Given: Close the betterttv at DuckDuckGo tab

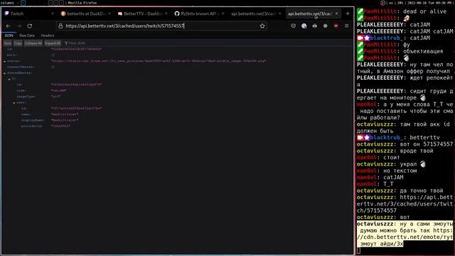Looking at the screenshot, I should click(109, 14).
